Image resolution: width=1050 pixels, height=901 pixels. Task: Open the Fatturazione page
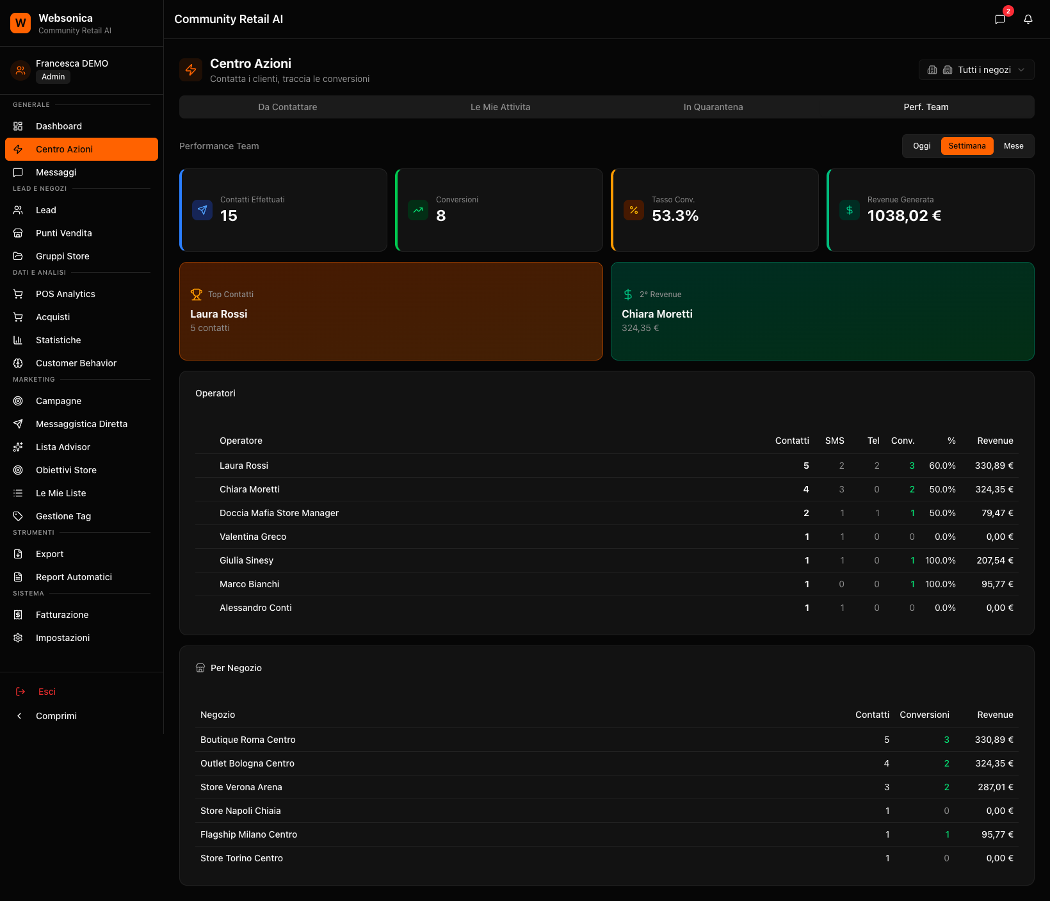pos(62,615)
